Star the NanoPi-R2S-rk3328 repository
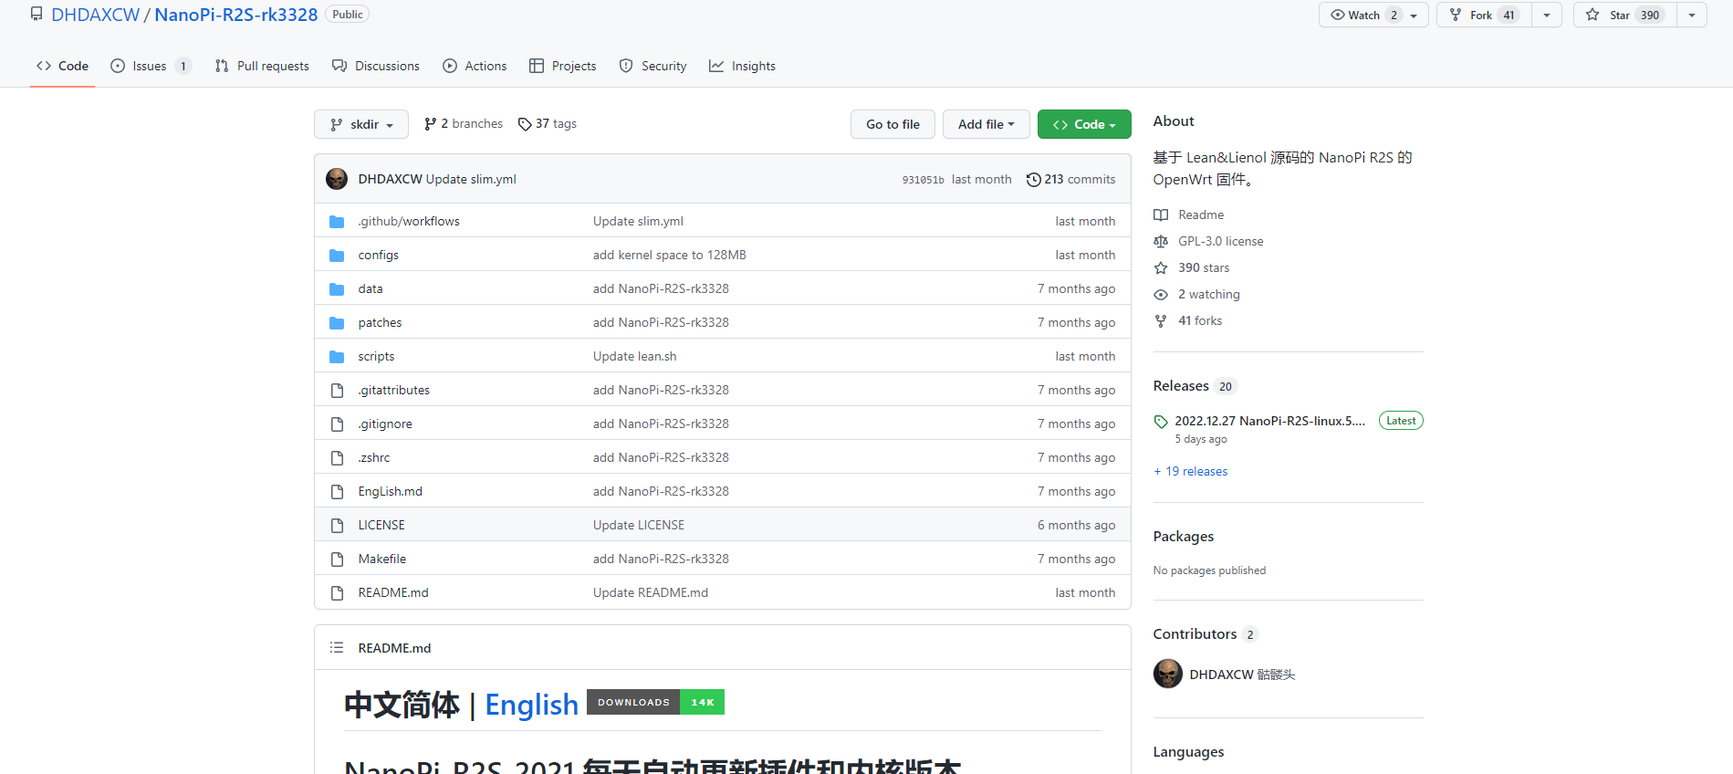Screen dimensions: 1733x774 (x=1624, y=15)
